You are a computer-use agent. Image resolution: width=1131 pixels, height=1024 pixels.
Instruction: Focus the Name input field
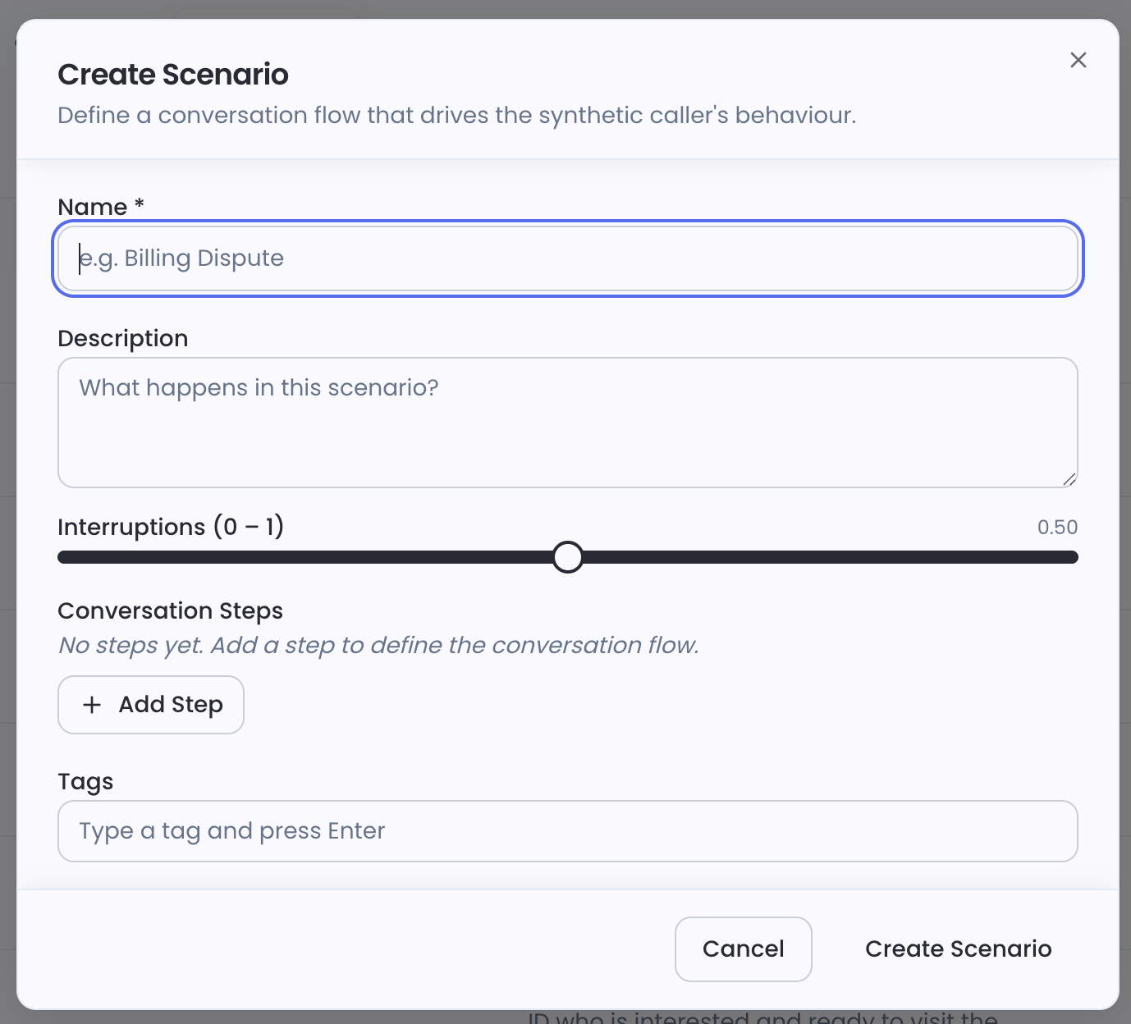coord(567,258)
